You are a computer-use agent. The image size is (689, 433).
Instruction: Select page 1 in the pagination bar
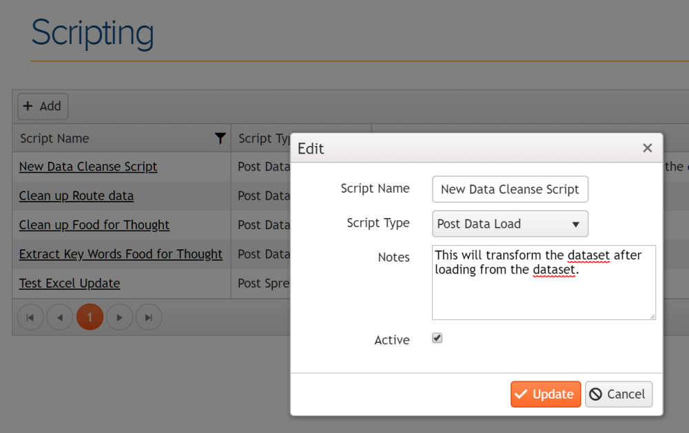point(90,317)
